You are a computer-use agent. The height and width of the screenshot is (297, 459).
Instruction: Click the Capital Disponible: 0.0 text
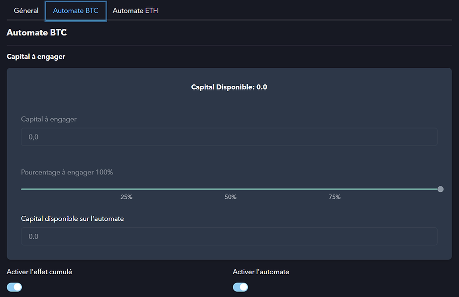click(229, 87)
